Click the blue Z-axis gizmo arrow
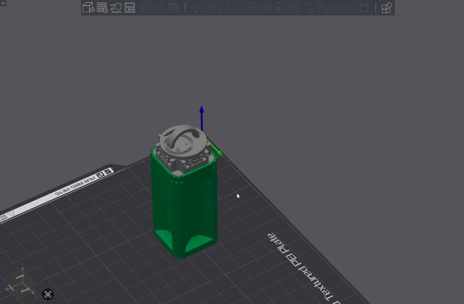Screen dimensions: 464x304 (x=201, y=118)
